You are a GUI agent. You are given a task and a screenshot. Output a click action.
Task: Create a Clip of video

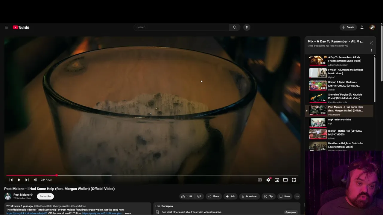(x=268, y=196)
